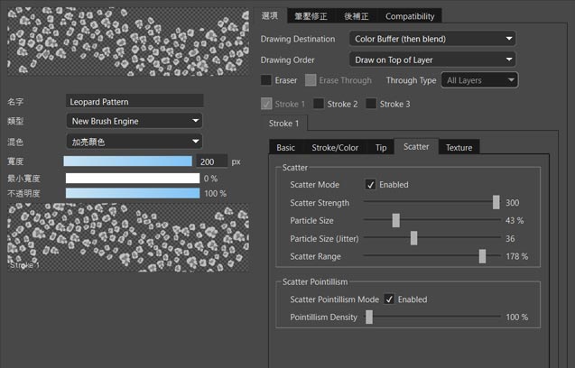Expand the New Brush Engine type dropdown

134,121
